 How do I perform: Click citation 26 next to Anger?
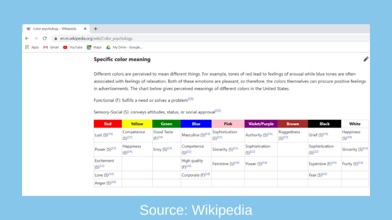pos(113,182)
